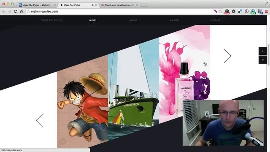
Task: Close the active Make Me Pulse tab
Action: (96, 5)
